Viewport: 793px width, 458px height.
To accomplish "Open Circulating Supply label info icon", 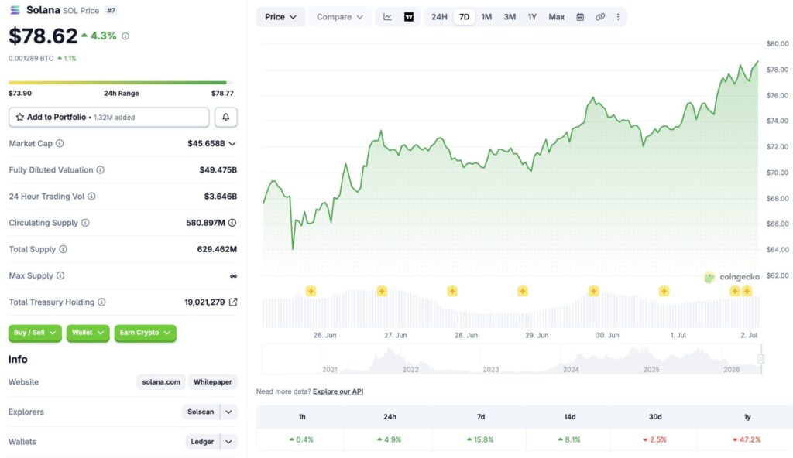I will click(85, 223).
